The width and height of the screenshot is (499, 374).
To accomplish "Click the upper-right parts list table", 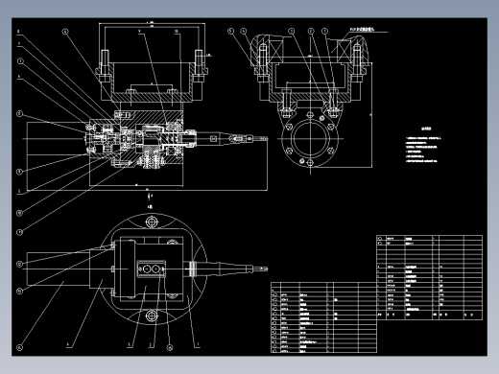I will tap(430, 277).
